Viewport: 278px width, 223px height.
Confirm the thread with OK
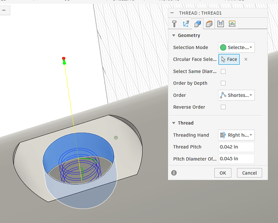[x=223, y=173]
